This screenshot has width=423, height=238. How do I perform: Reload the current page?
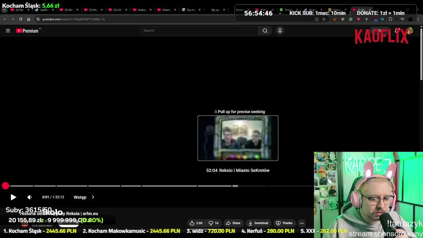[x=20, y=19]
